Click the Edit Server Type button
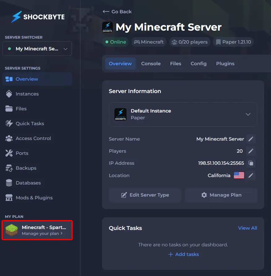 [145, 195]
